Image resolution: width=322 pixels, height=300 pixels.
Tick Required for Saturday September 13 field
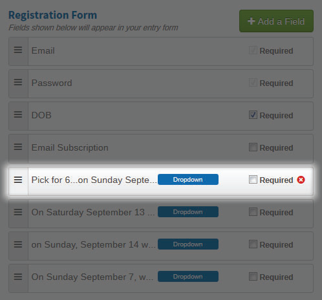click(x=253, y=212)
